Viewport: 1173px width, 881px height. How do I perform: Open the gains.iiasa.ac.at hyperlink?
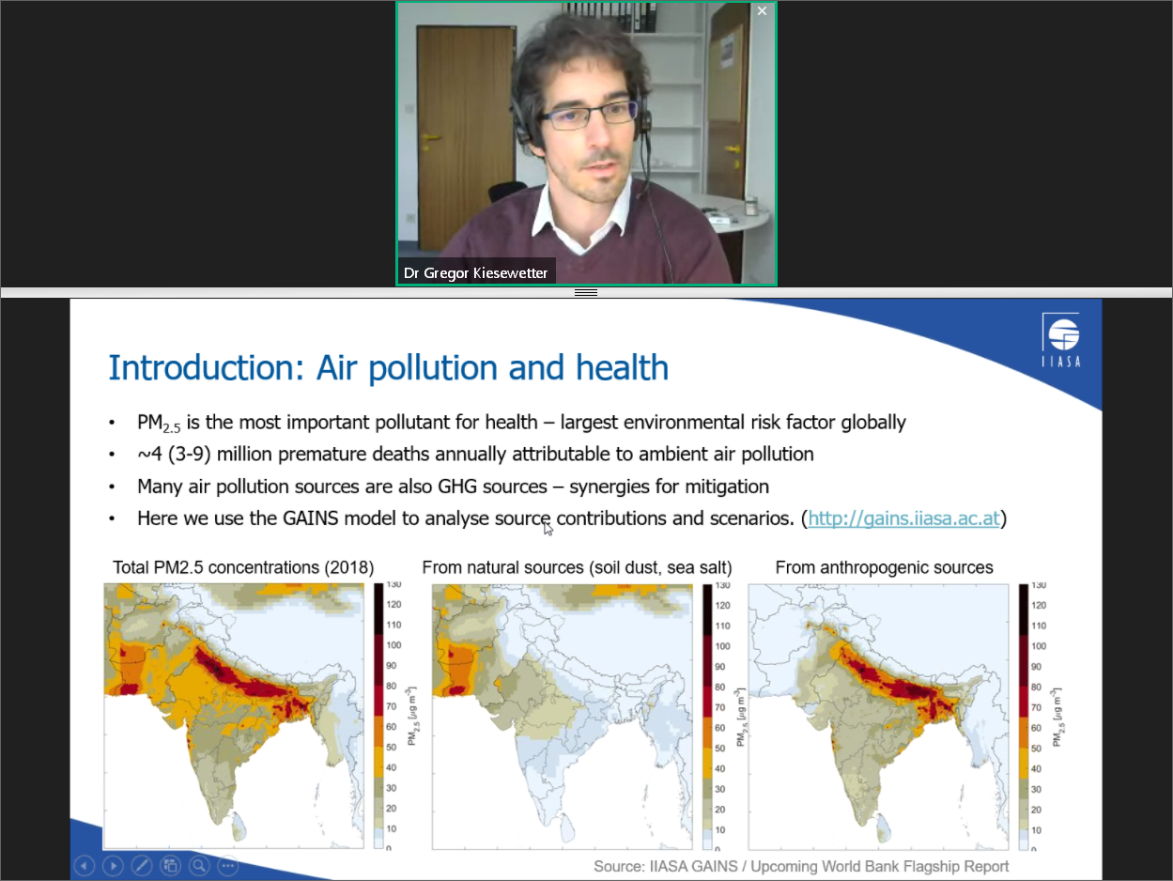coord(903,518)
